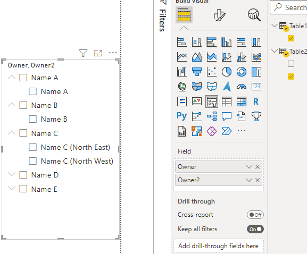Choose the KPI visual
307x254 pixels.
(x=196, y=101)
